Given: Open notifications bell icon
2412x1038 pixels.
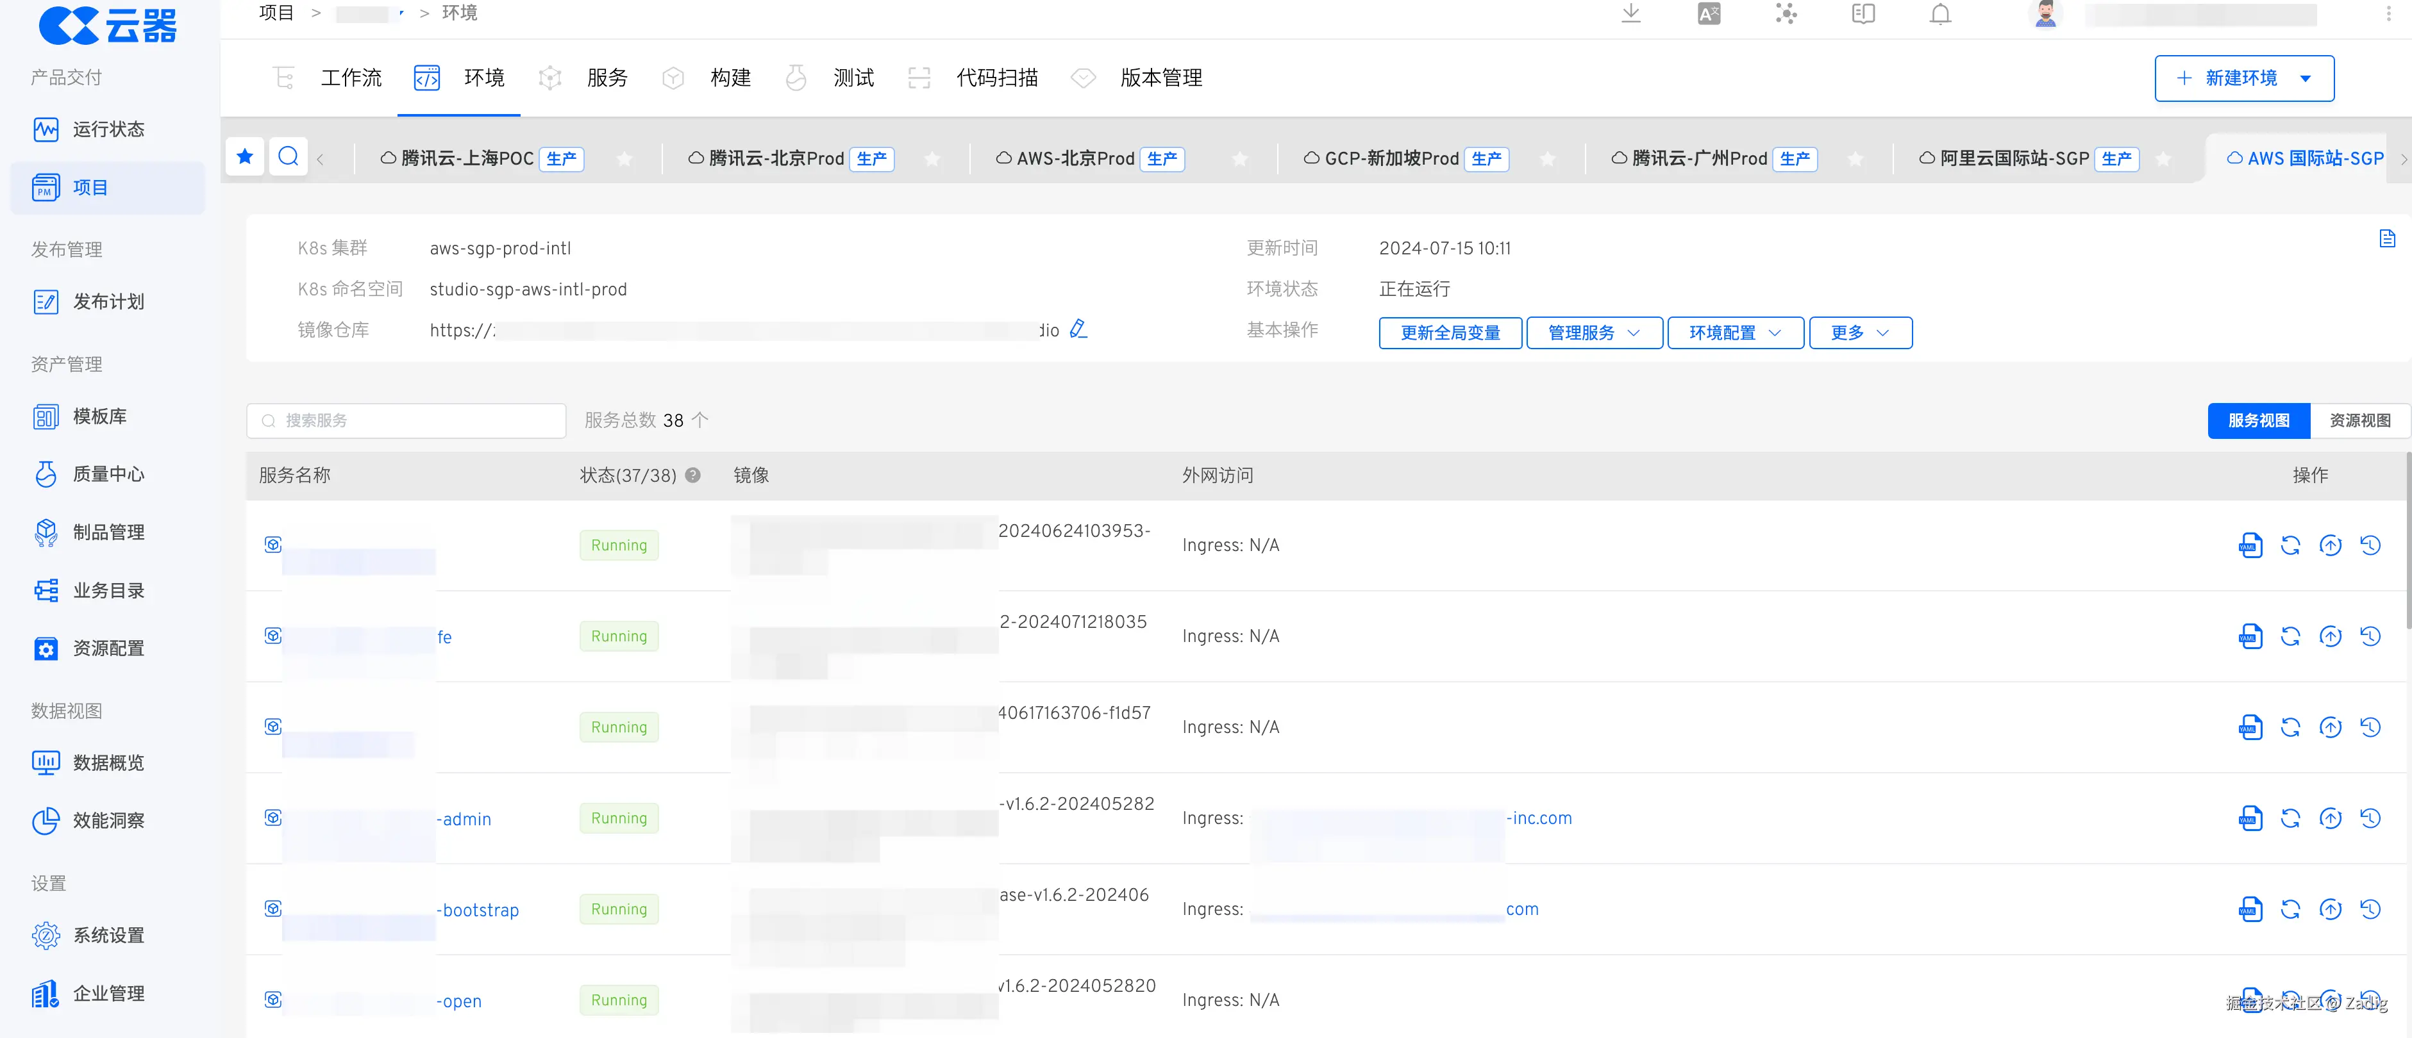Looking at the screenshot, I should (x=1940, y=13).
